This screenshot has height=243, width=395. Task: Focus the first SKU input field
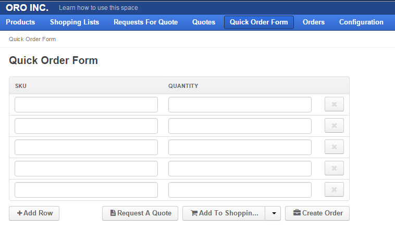[x=86, y=105]
